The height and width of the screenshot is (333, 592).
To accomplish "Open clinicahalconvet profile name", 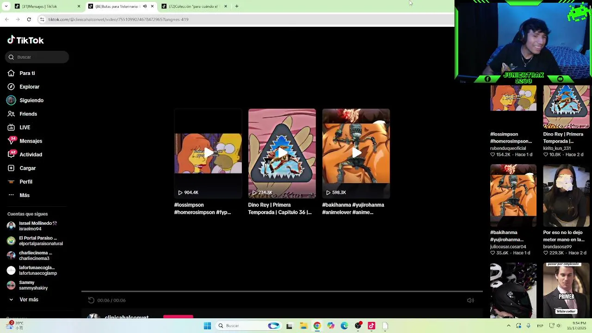I will [126, 317].
